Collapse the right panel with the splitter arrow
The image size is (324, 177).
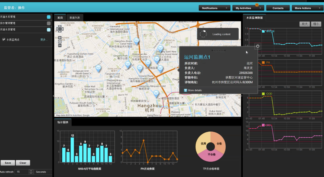242,96
